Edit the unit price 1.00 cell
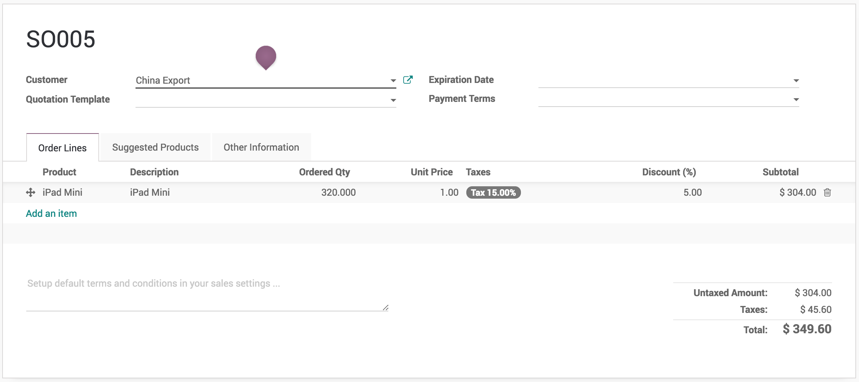 (x=449, y=192)
